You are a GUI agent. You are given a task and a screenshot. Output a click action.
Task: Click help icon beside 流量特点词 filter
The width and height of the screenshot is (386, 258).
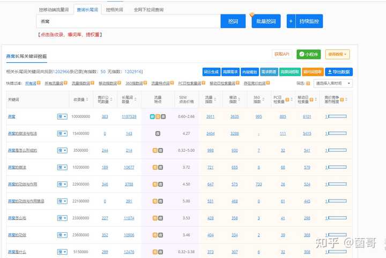(x=172, y=83)
